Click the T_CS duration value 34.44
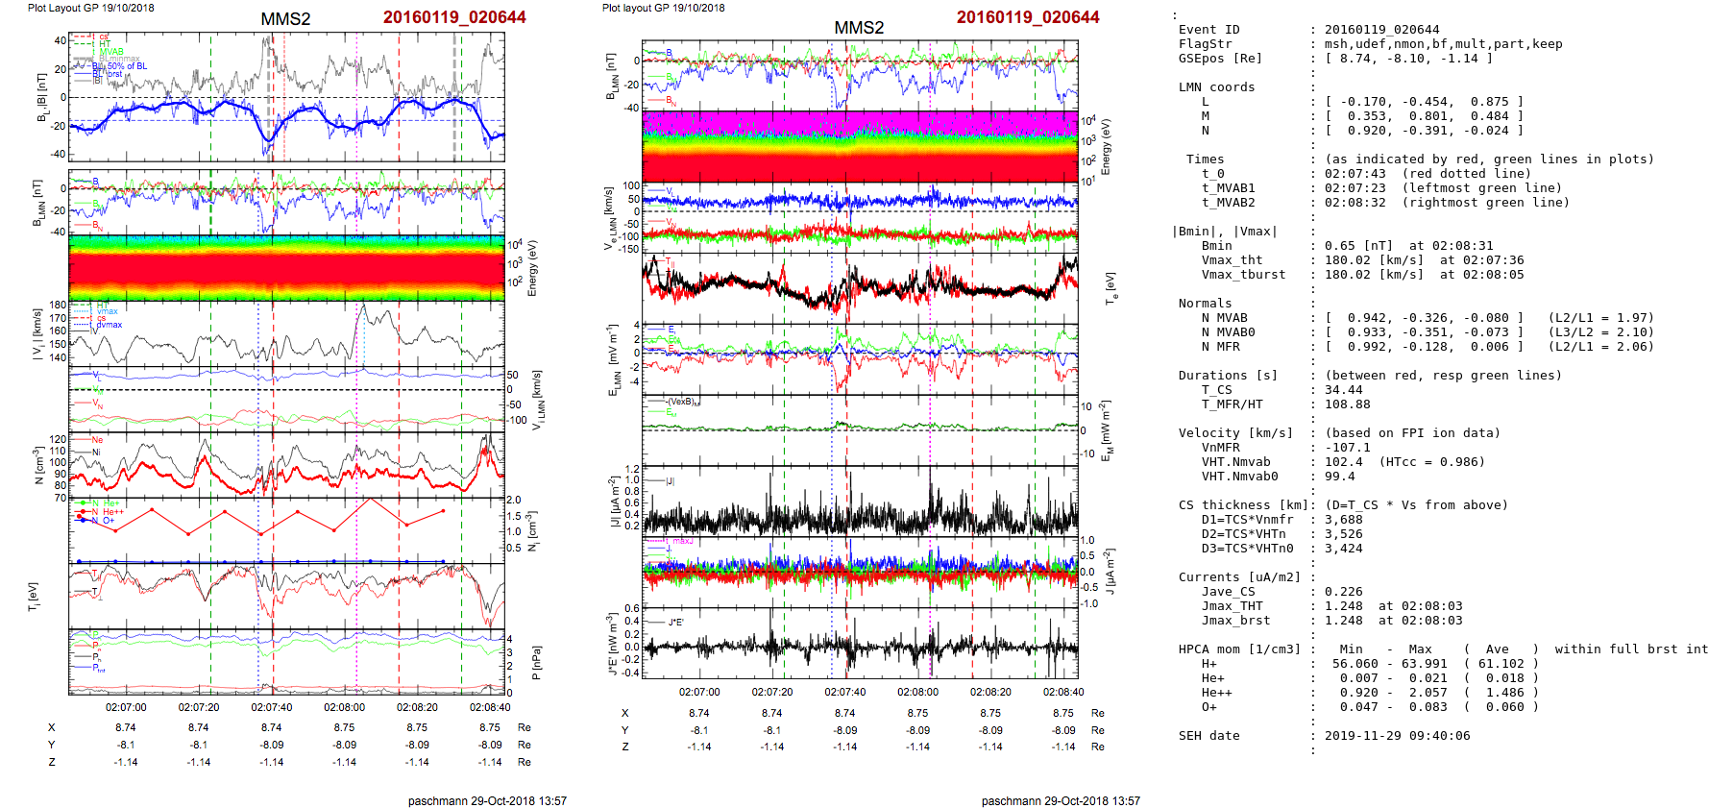 (1343, 390)
